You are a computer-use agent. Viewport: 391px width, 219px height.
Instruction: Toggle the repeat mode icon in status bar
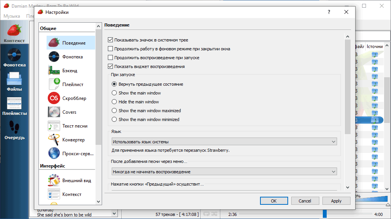click(x=206, y=214)
